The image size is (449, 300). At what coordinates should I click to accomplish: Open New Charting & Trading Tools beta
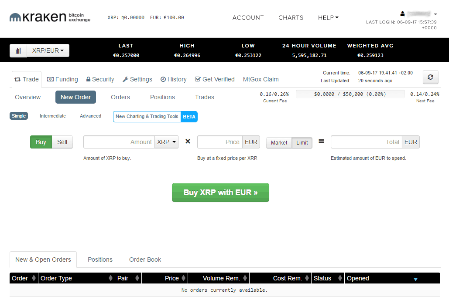[x=155, y=117]
